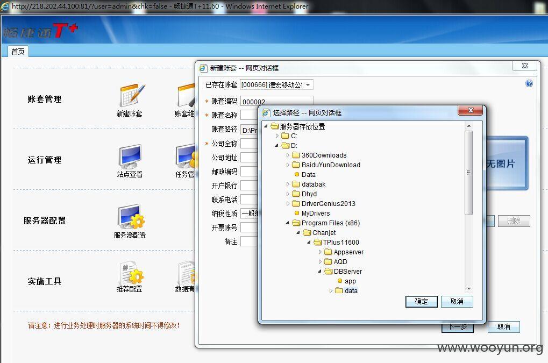The height and width of the screenshot is (363, 548).
Task: Open the 站点查看 monitor icon
Action: pos(130,156)
